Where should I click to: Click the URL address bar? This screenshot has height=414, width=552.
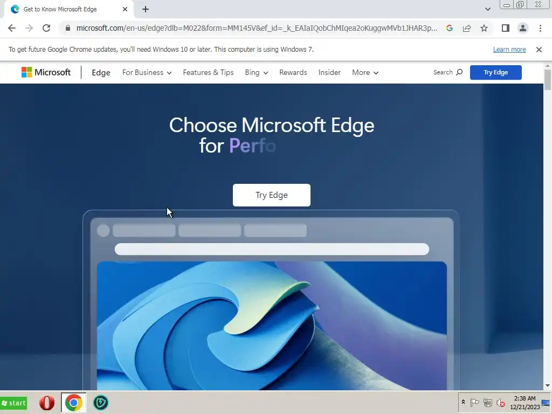256,28
